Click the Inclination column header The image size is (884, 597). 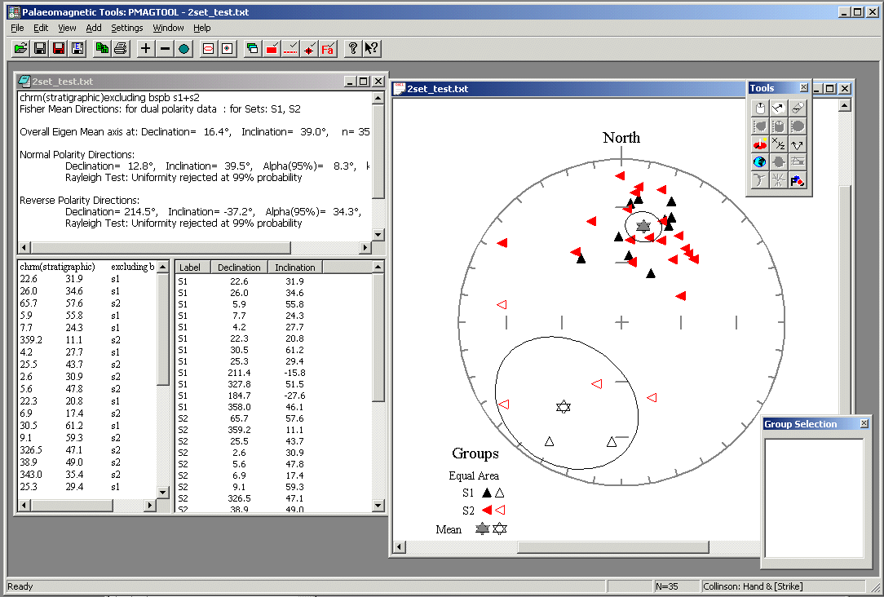tap(294, 268)
